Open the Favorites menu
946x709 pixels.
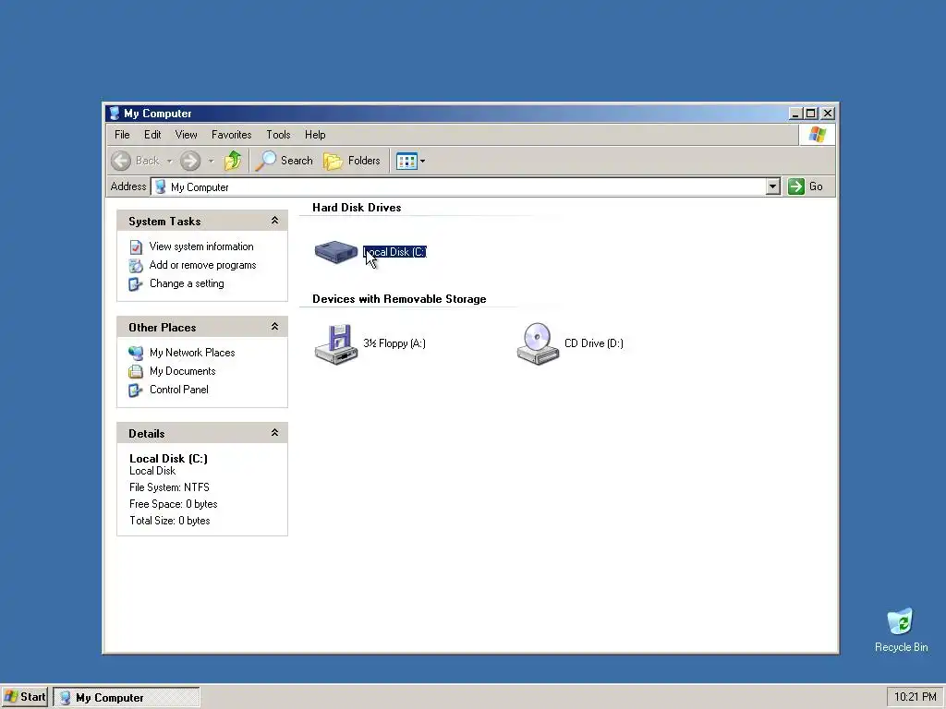[x=231, y=135]
